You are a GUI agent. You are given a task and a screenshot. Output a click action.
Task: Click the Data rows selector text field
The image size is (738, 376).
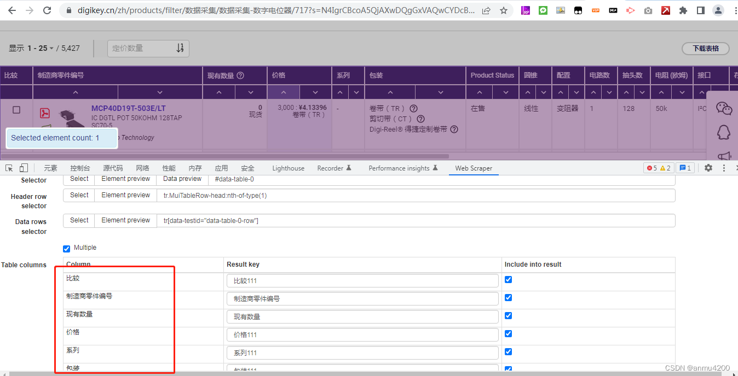pos(416,221)
